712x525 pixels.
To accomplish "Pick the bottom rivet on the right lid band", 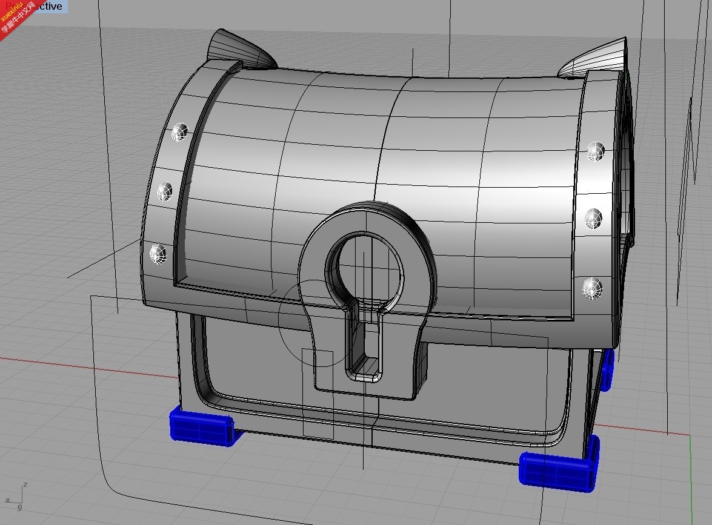I will [x=592, y=288].
